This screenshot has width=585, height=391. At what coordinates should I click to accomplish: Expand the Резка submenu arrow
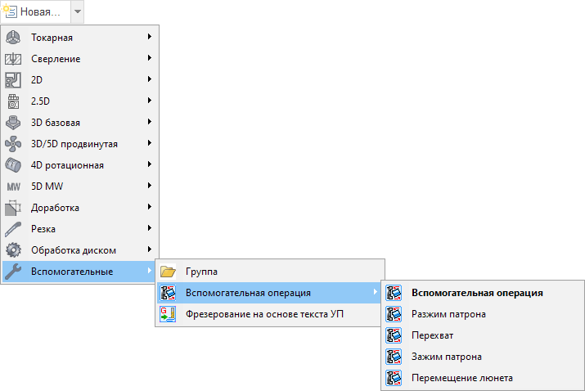[x=149, y=229]
